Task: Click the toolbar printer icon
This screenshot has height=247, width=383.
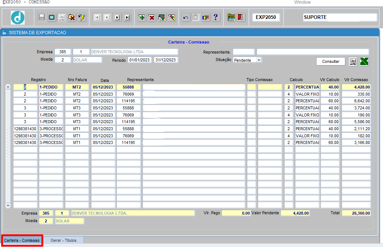Action: tap(62, 17)
